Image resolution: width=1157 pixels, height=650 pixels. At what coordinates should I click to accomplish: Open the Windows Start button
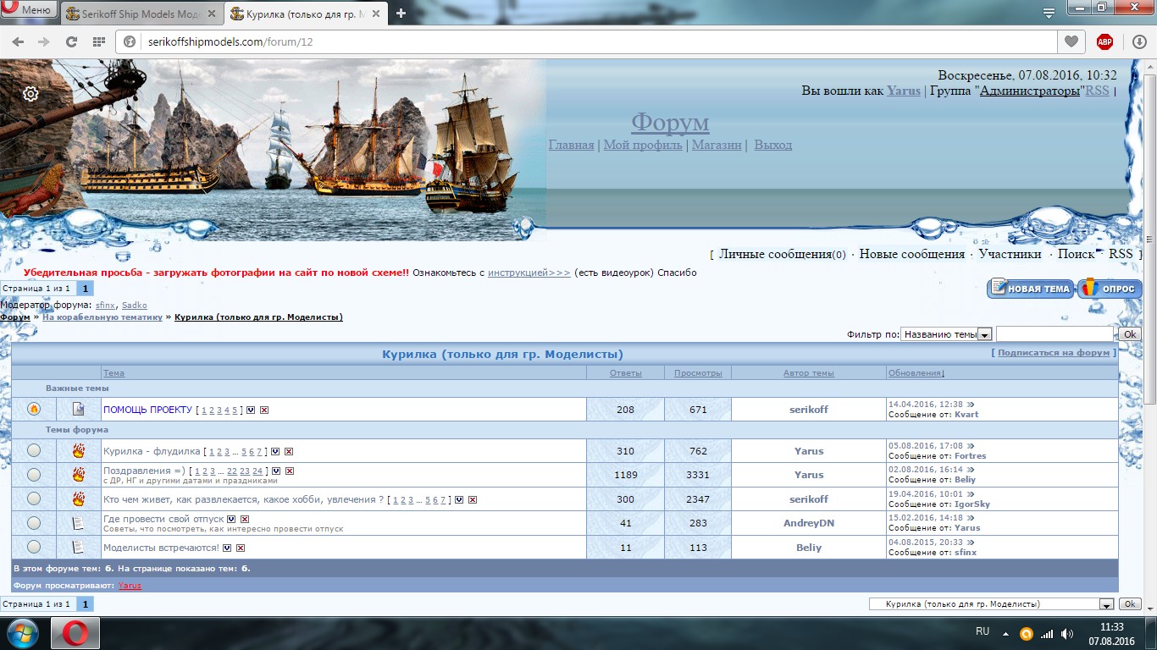23,633
